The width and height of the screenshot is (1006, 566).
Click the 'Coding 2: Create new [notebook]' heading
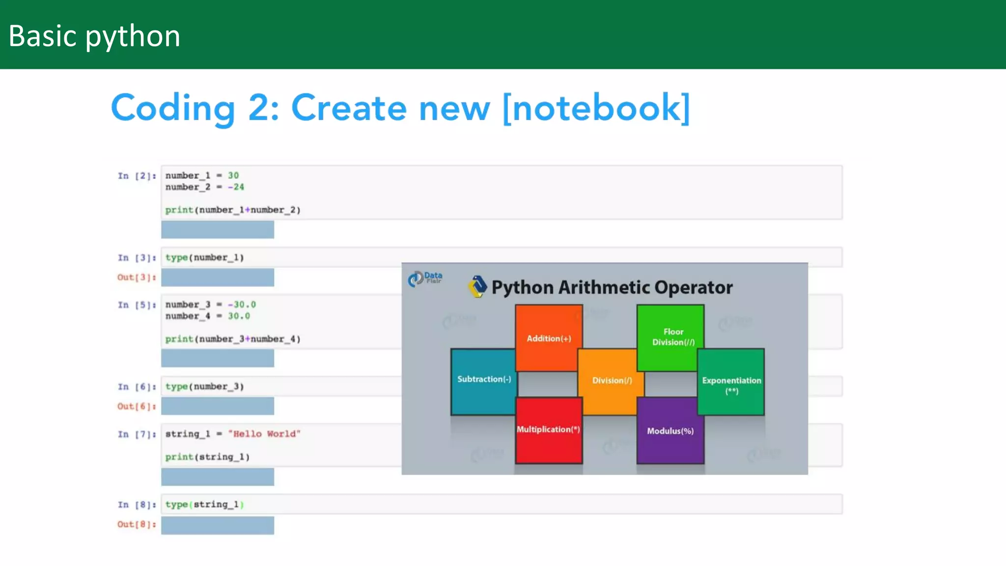[400, 108]
